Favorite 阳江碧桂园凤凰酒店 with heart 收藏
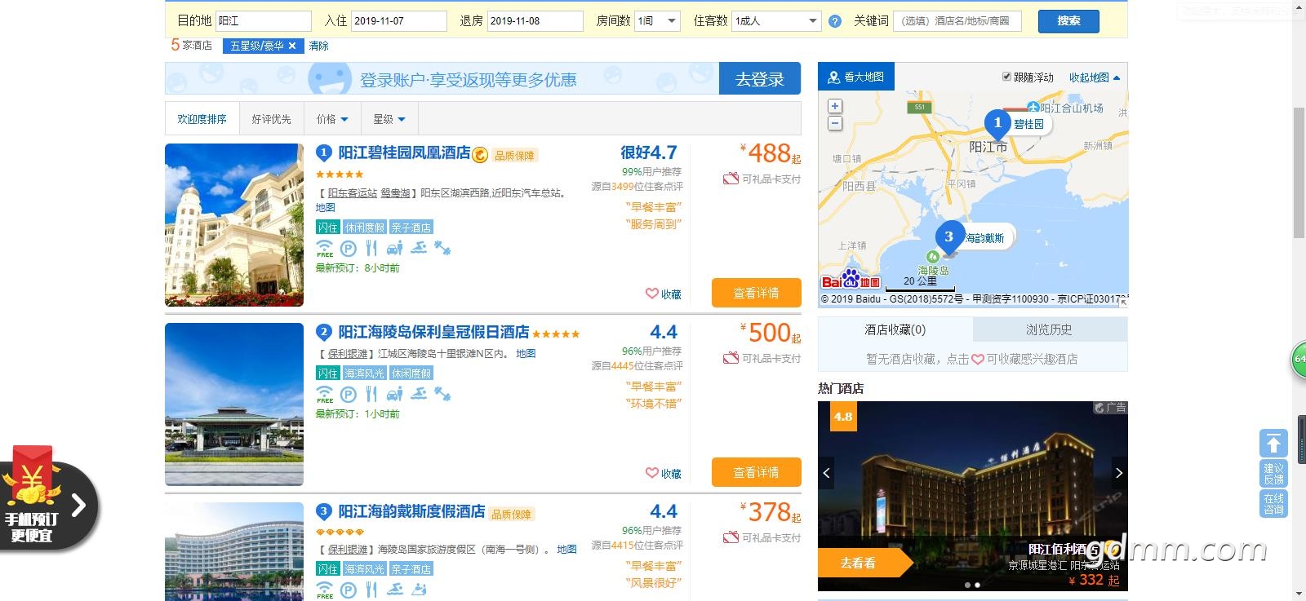This screenshot has width=1306, height=601. (x=663, y=294)
